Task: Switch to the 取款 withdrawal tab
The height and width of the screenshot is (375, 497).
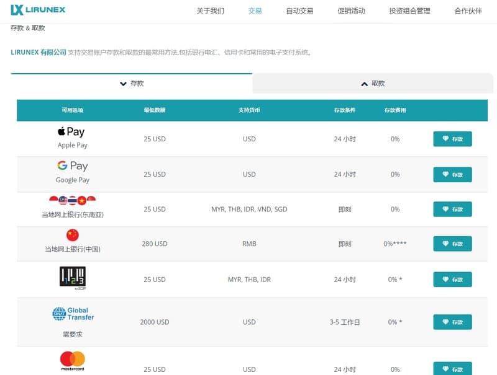Action: [x=373, y=84]
